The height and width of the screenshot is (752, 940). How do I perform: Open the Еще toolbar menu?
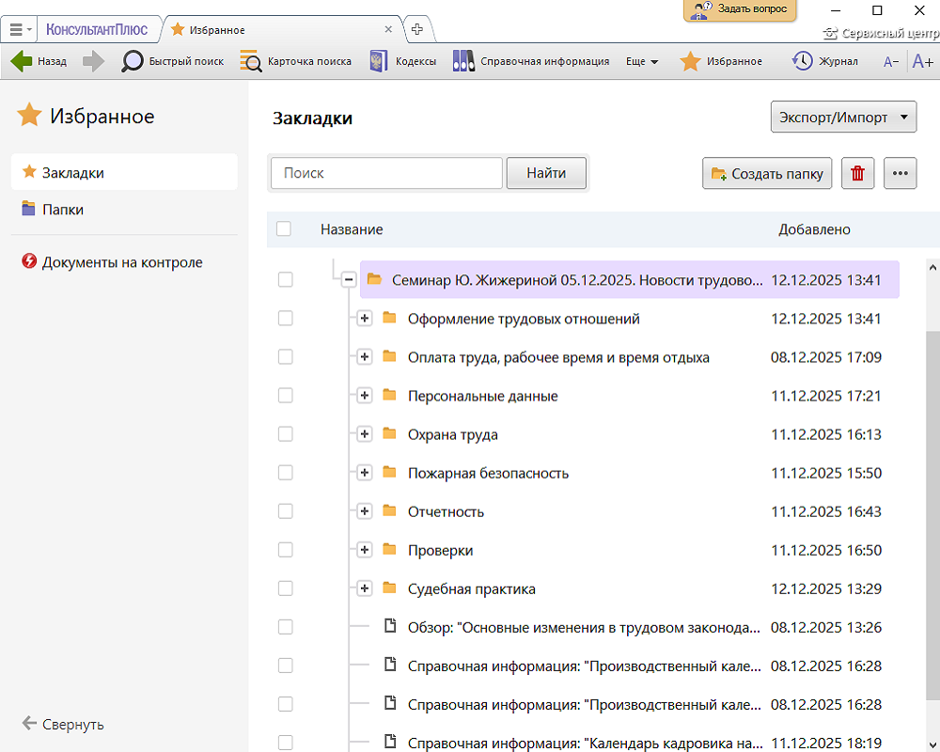pyautogui.click(x=642, y=62)
